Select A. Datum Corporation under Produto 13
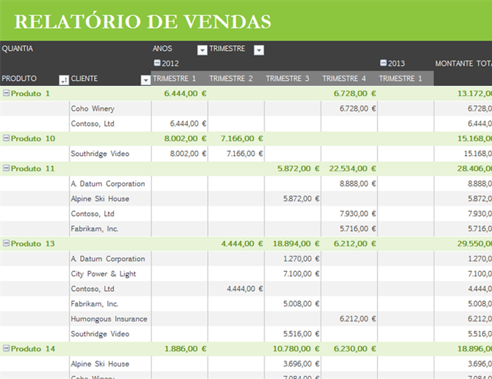Image resolution: width=492 pixels, height=379 pixels. coord(108,259)
